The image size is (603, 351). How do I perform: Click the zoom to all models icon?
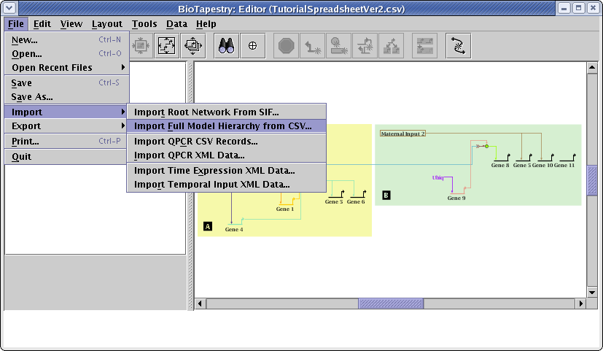click(193, 45)
